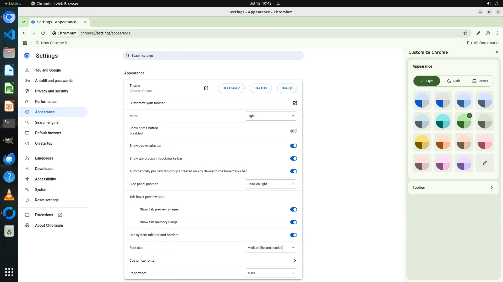
Task: Open the Mode dropdown set to Light
Action: [x=271, y=116]
